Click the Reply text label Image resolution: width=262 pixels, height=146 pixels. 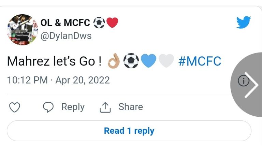(73, 107)
